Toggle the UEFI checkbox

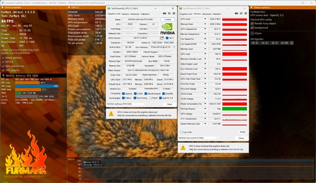(167, 38)
